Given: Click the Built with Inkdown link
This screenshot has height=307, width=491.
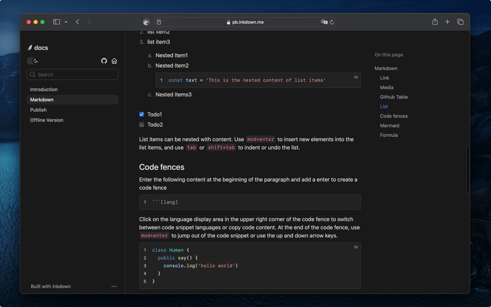Looking at the screenshot, I should point(51,286).
